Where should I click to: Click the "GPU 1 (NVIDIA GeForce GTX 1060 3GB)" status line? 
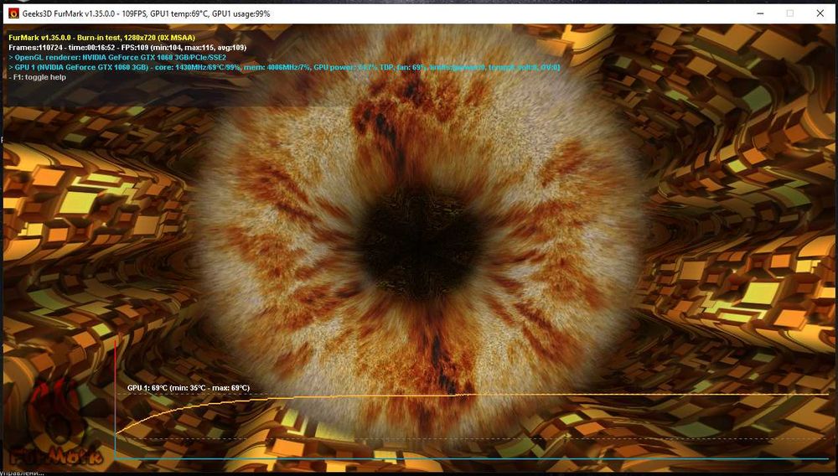pos(284,67)
